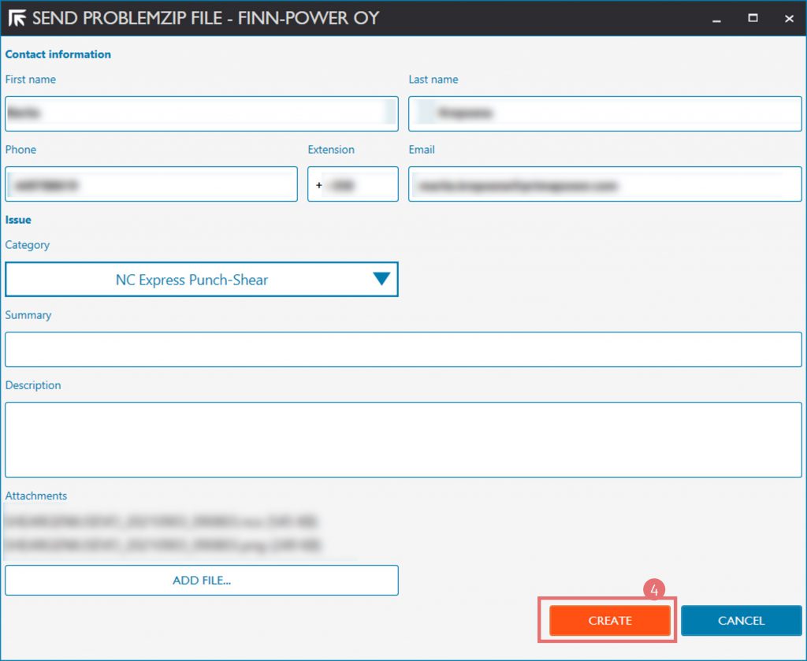The width and height of the screenshot is (807, 661).
Task: Minimize the Send ProblemZip window
Action: tap(716, 18)
